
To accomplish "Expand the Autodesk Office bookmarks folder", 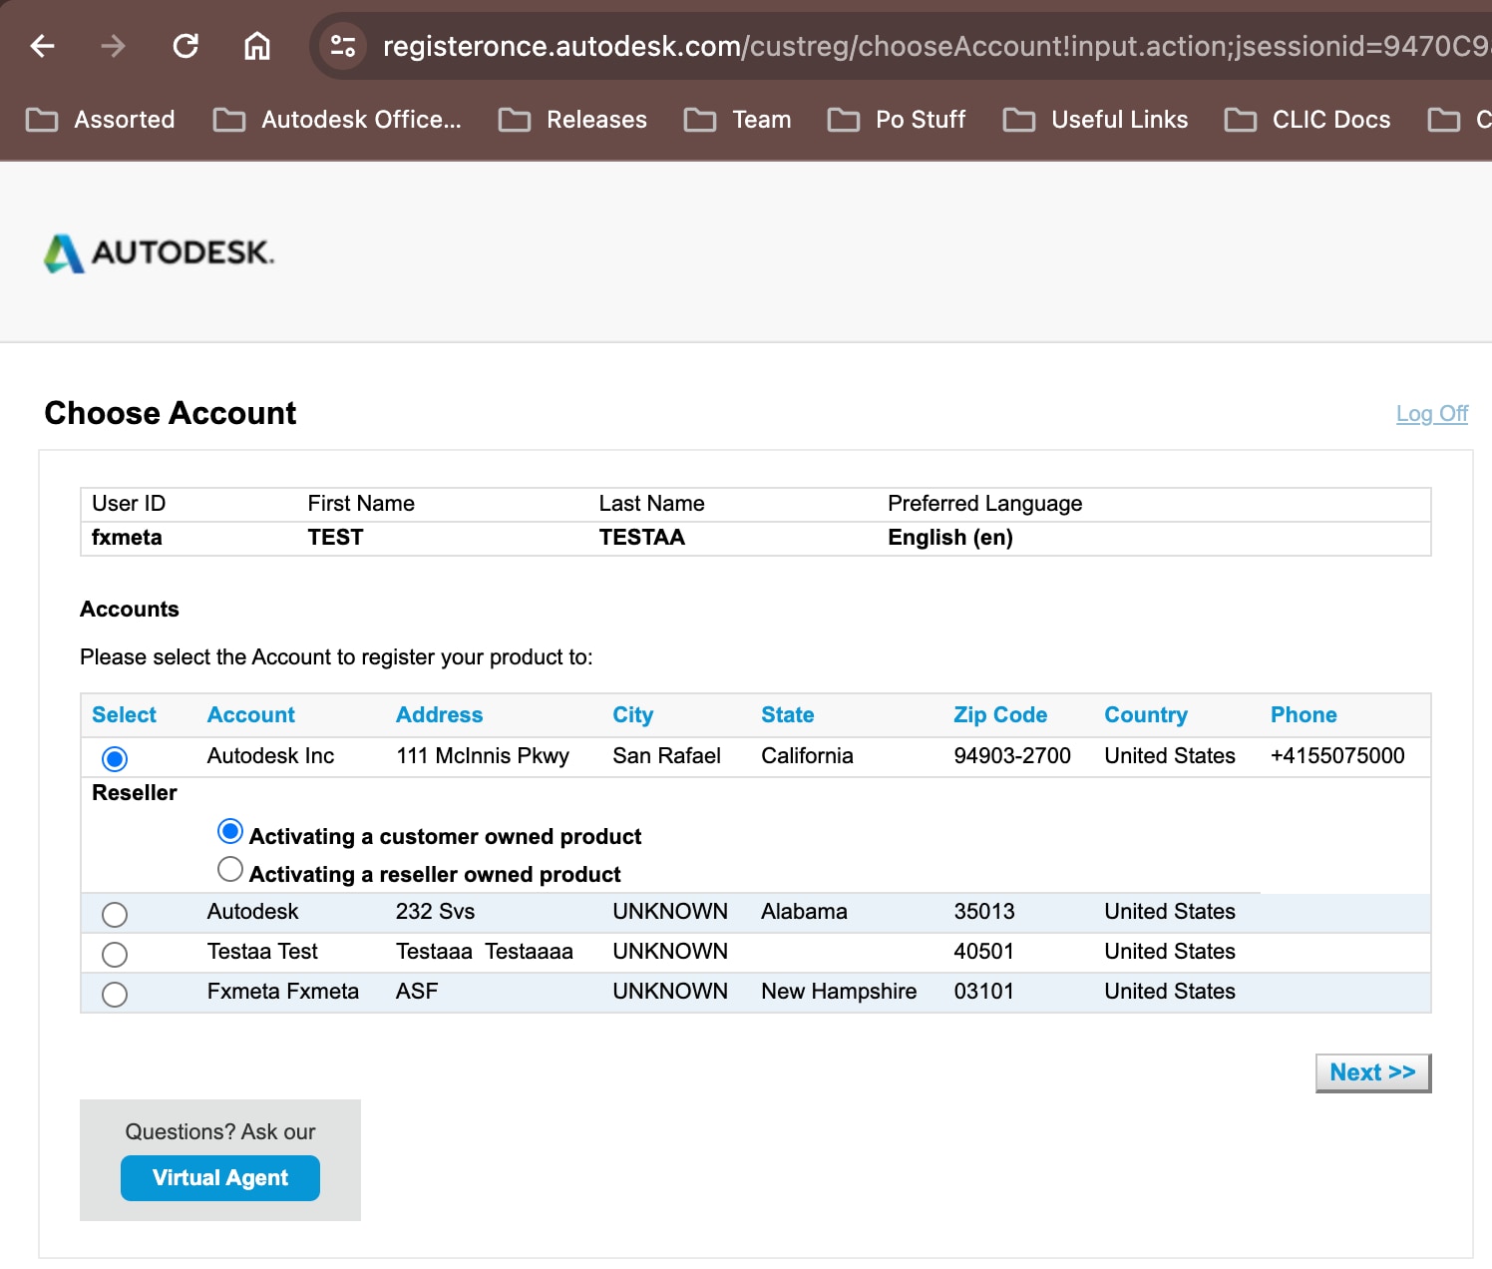I will tap(338, 120).
